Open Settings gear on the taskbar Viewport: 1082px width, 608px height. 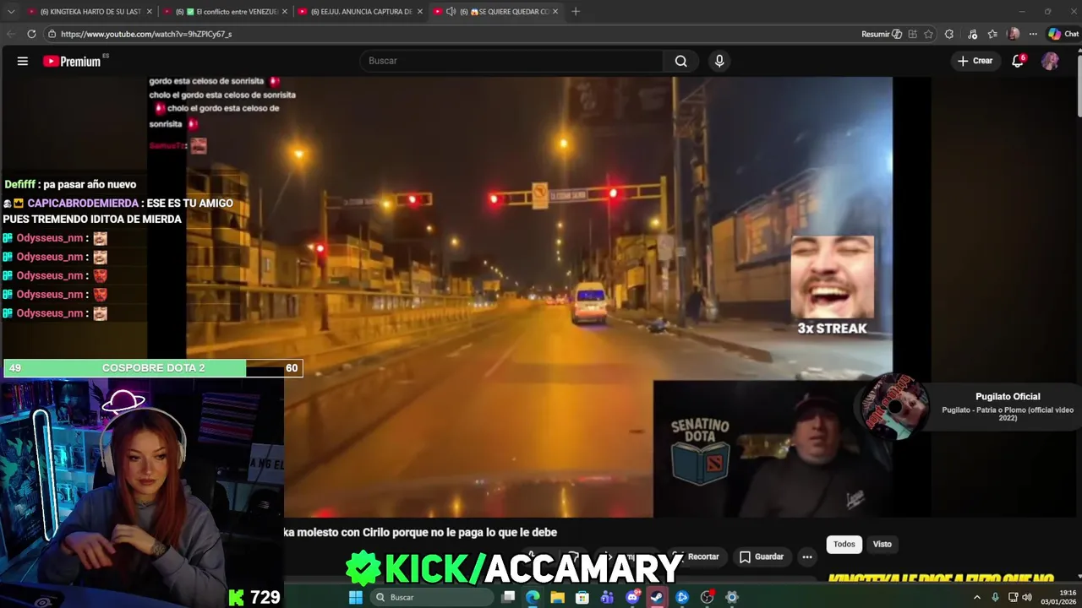[732, 597]
